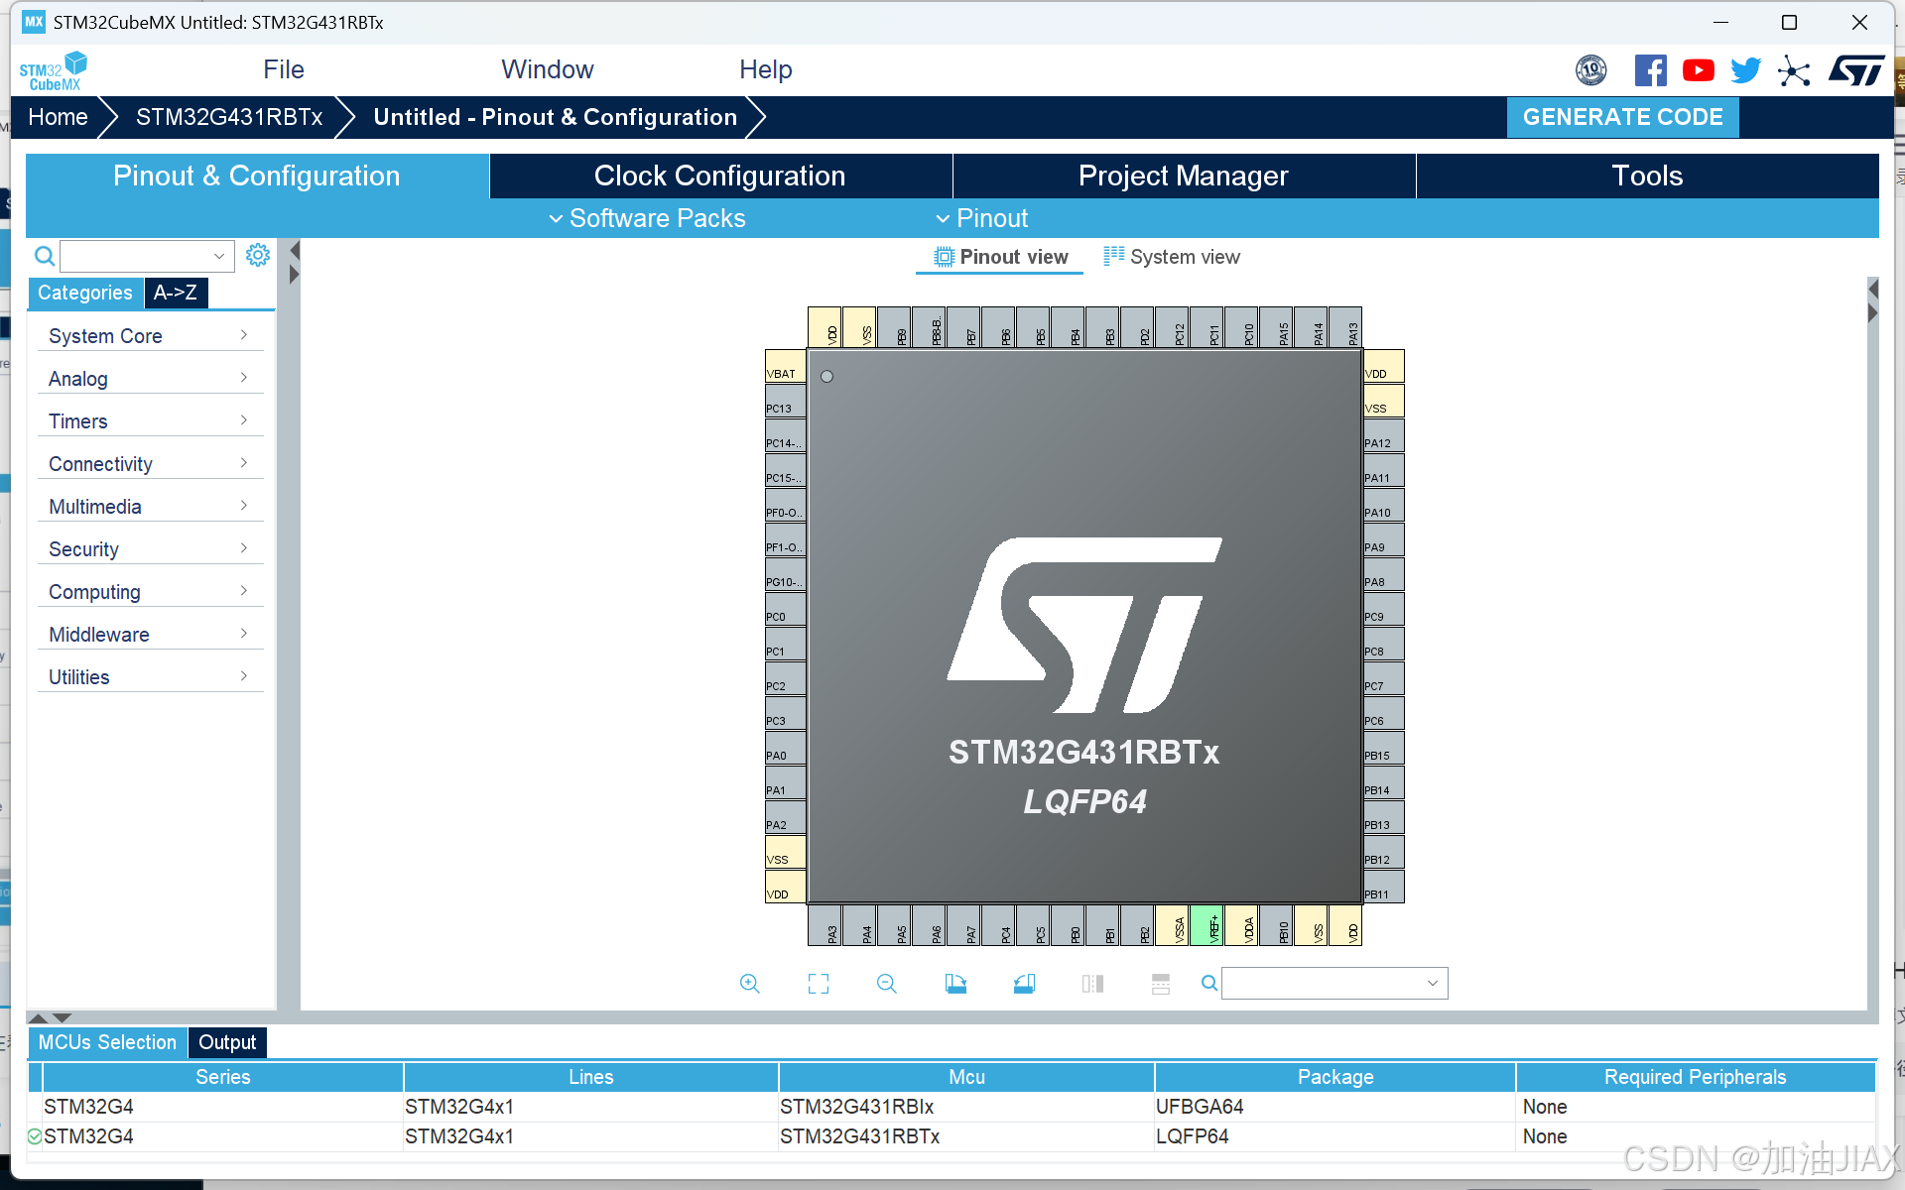
Task: Open ST Facebook page icon
Action: (1651, 70)
